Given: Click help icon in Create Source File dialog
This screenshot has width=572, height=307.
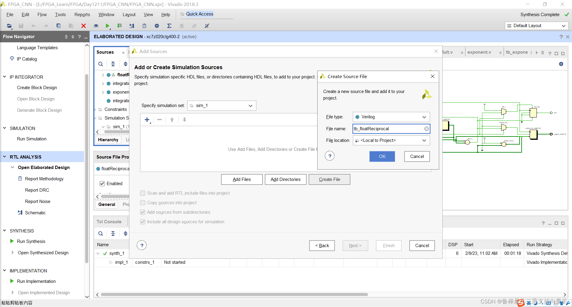Looking at the screenshot, I should click(x=329, y=156).
